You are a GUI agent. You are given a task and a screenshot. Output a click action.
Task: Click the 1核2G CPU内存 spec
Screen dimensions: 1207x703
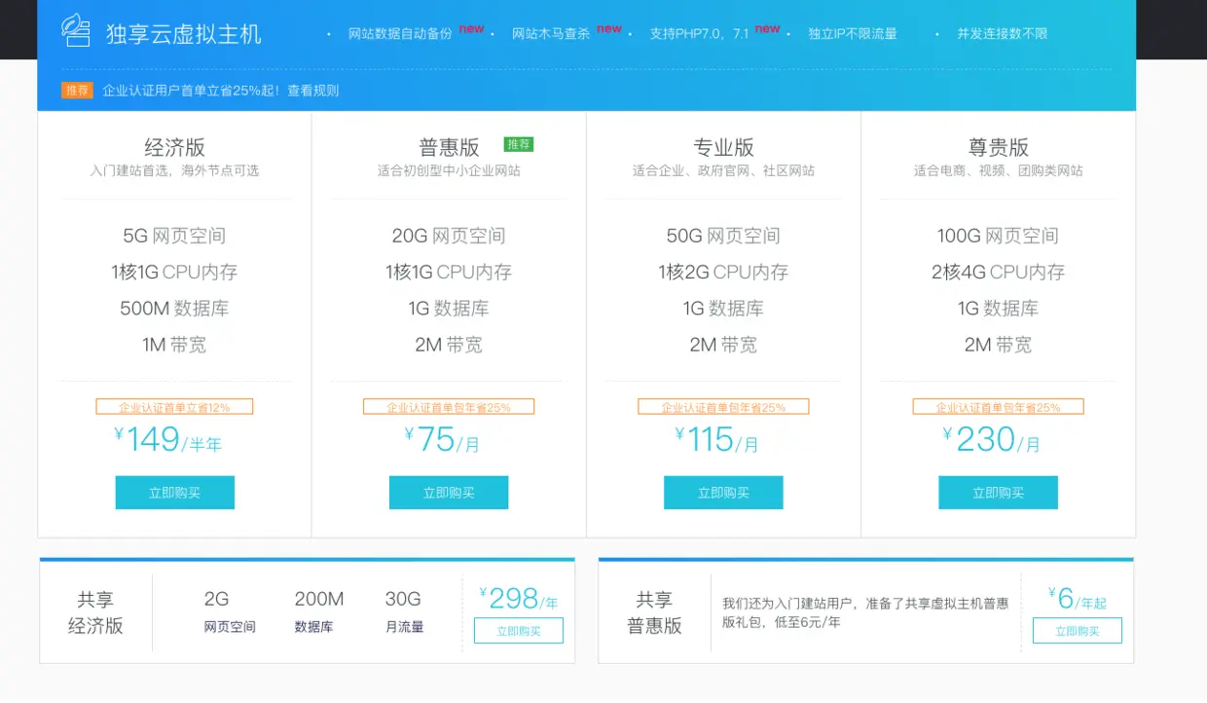tap(723, 272)
